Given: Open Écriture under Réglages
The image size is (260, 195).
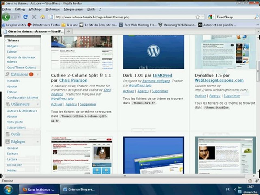Looking at the screenshot, I should [x=12, y=154].
